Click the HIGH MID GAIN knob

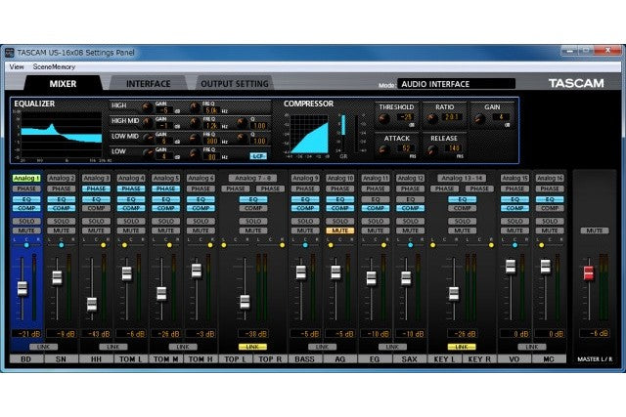[x=147, y=123]
